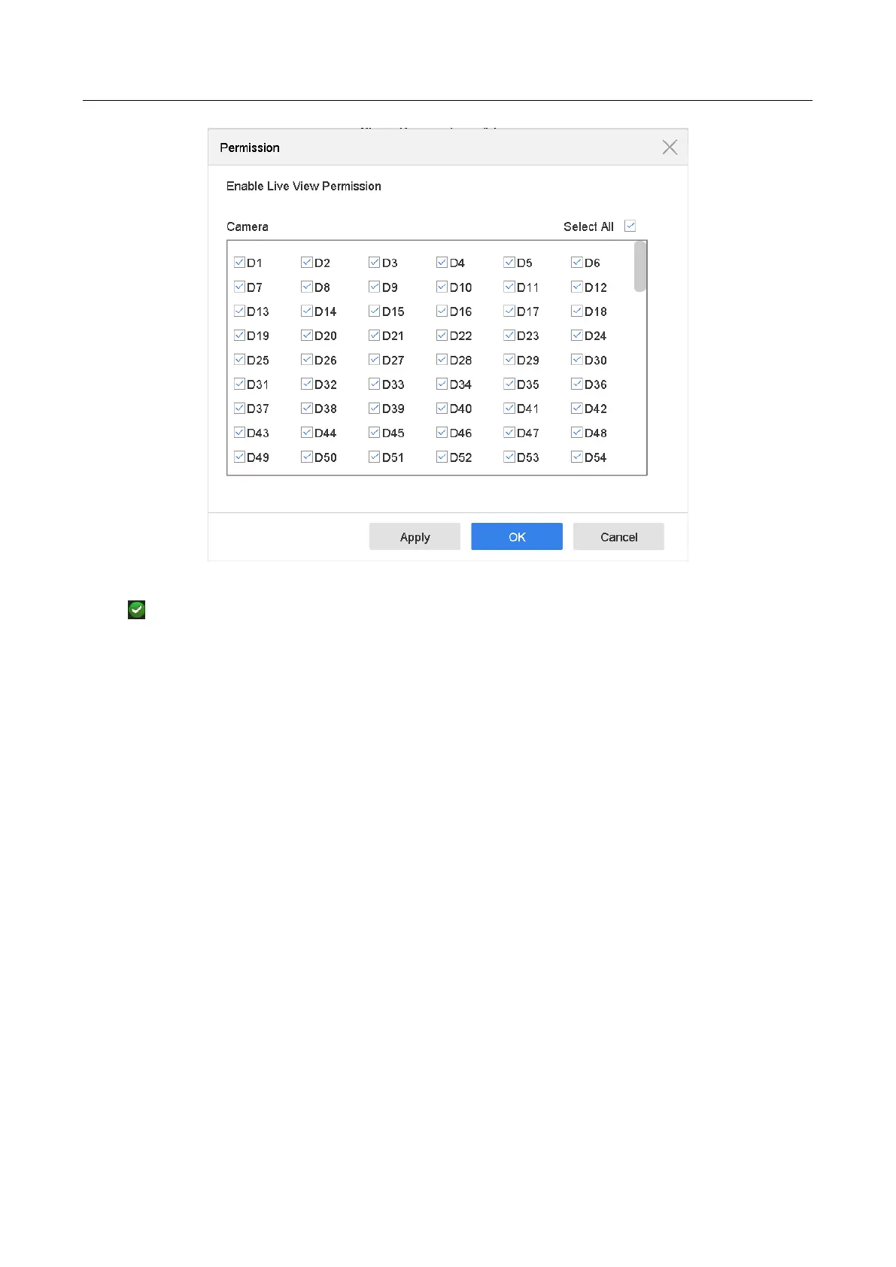896x1267 pixels.
Task: Confirm permissions with OK button
Action: pos(517,536)
